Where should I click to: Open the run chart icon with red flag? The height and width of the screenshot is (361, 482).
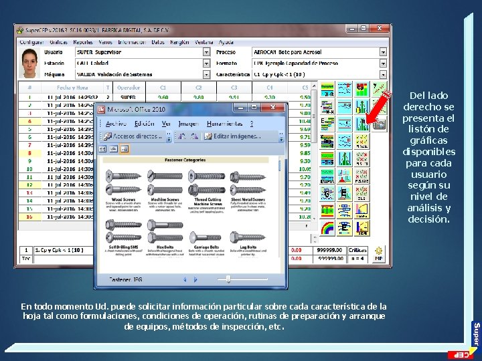345,90
